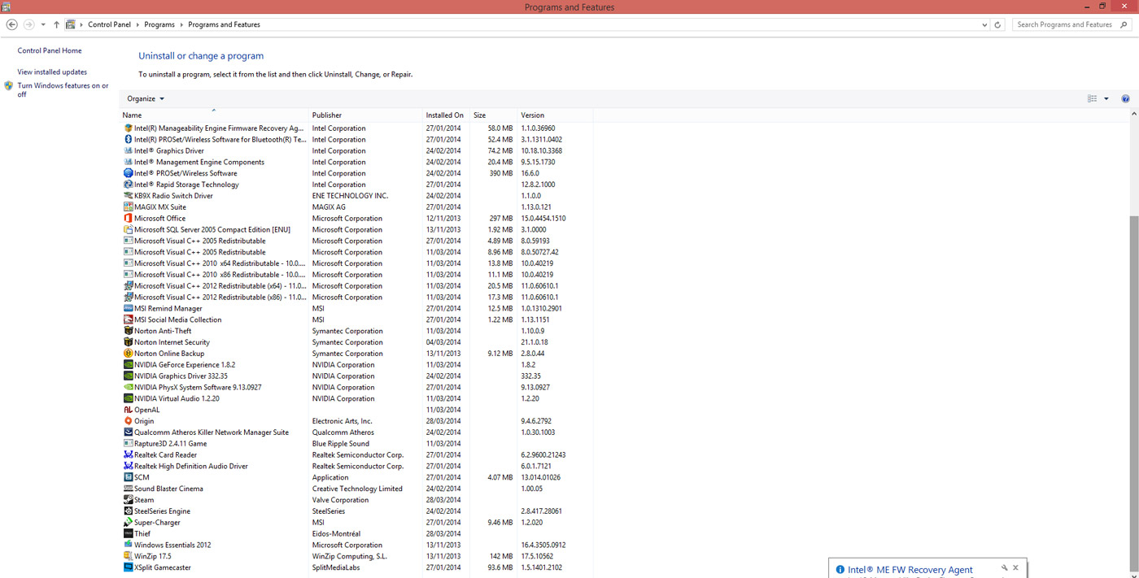Open the help question mark icon

[1125, 98]
